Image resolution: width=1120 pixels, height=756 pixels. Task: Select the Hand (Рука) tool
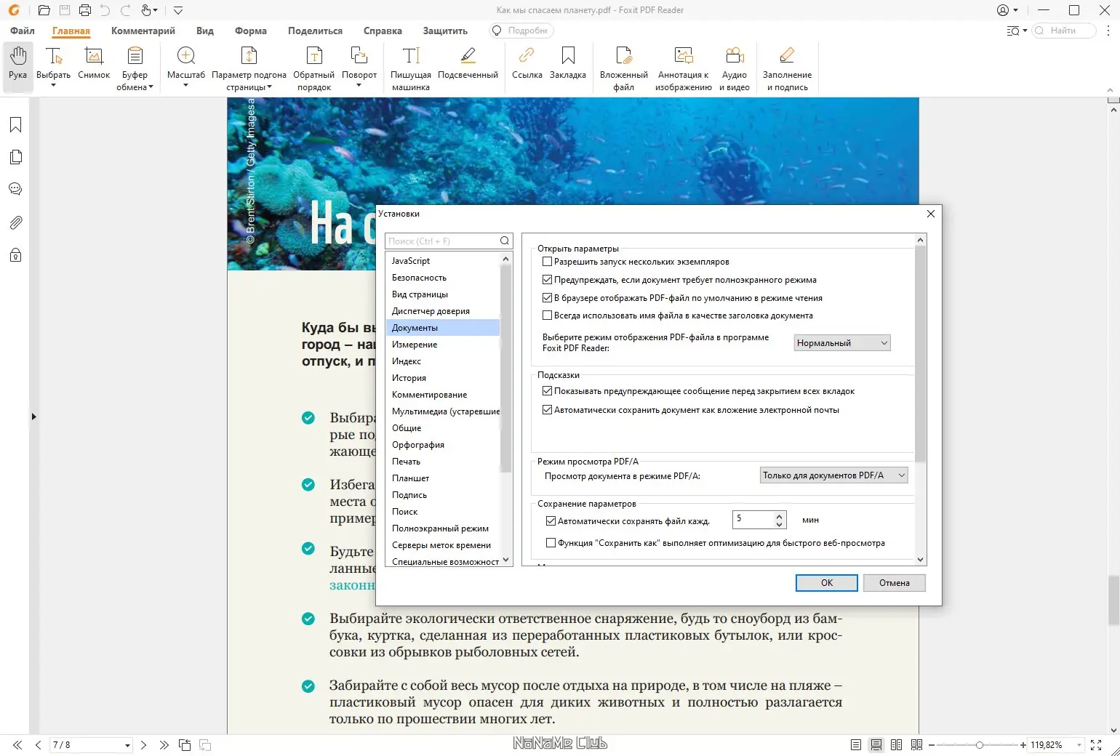point(17,67)
